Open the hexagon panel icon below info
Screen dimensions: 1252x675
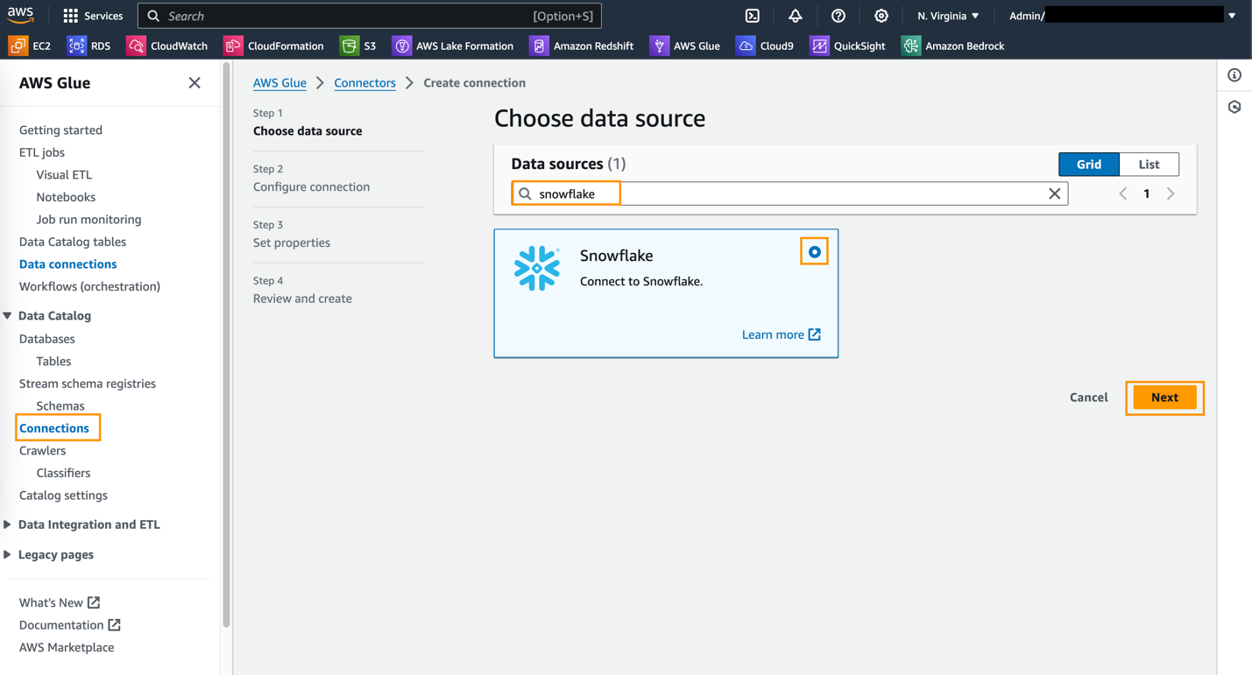coord(1234,107)
